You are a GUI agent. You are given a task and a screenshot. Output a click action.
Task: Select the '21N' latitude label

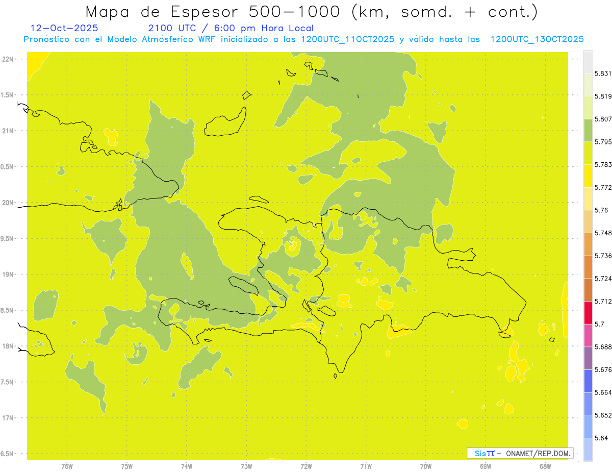click(x=8, y=131)
